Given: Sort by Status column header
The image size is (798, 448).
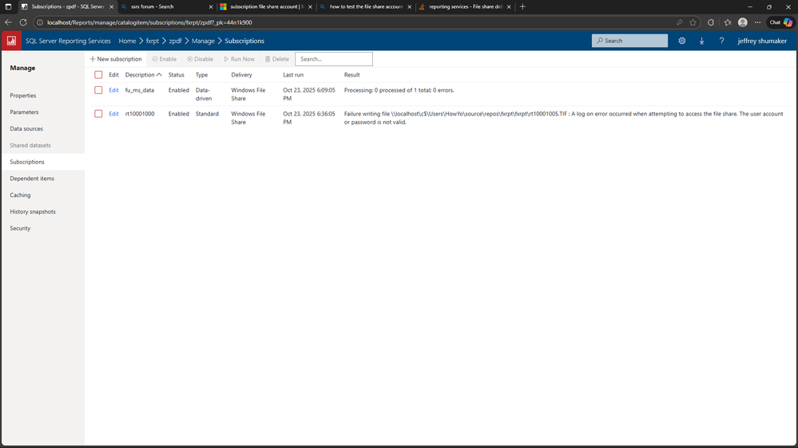Looking at the screenshot, I should pos(176,75).
